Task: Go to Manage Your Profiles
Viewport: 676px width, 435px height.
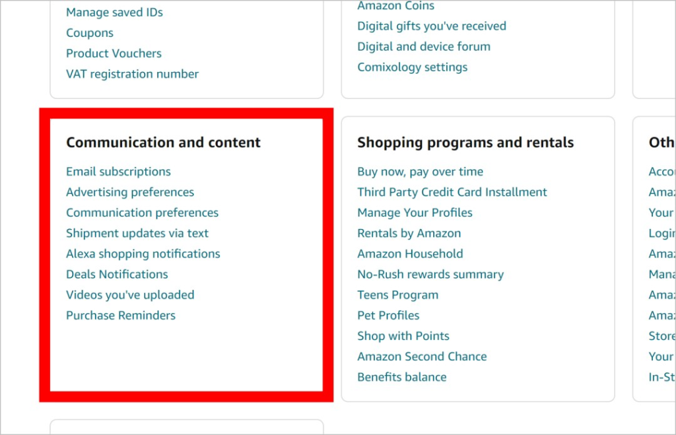Action: (415, 213)
